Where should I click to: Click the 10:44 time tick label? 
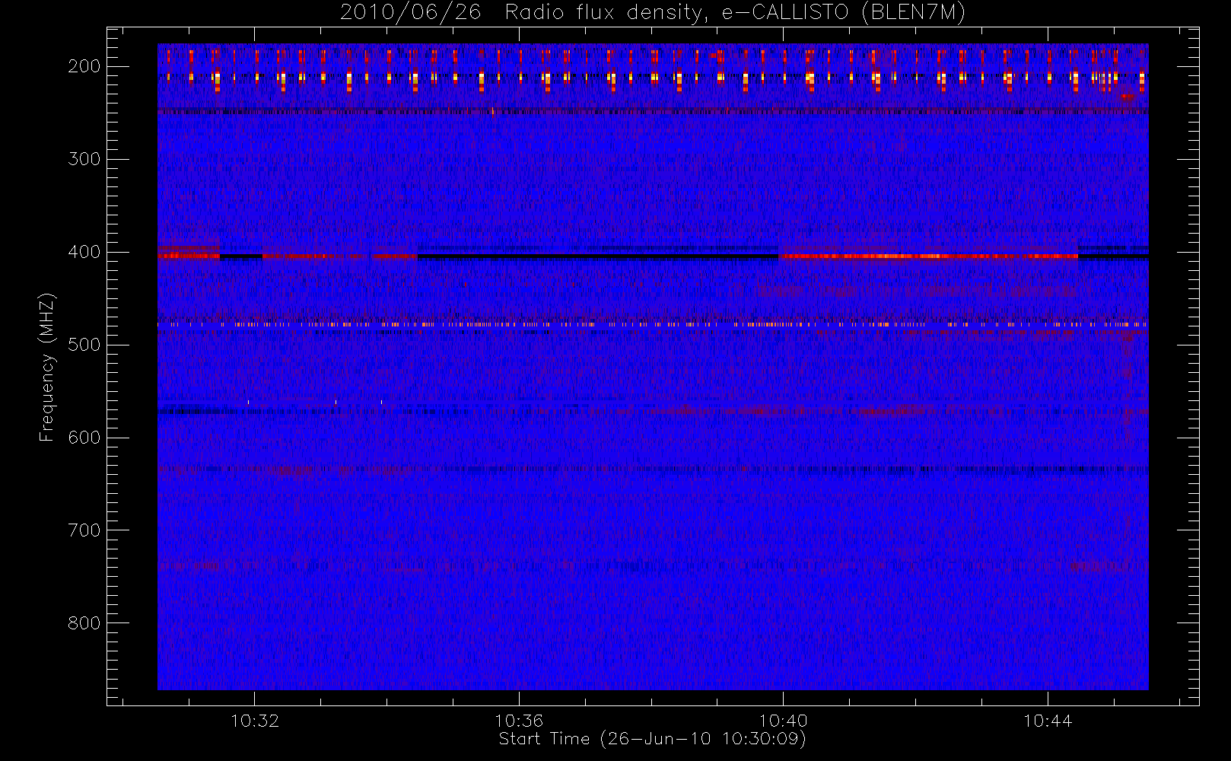(x=1048, y=721)
